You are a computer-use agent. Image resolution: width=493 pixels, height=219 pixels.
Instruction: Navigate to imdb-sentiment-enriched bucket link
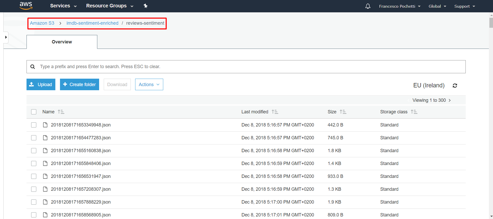(x=92, y=23)
